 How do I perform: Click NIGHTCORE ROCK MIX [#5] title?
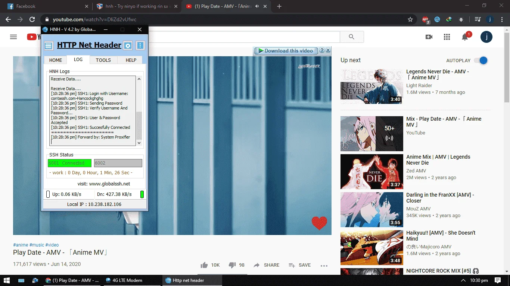coord(442,271)
